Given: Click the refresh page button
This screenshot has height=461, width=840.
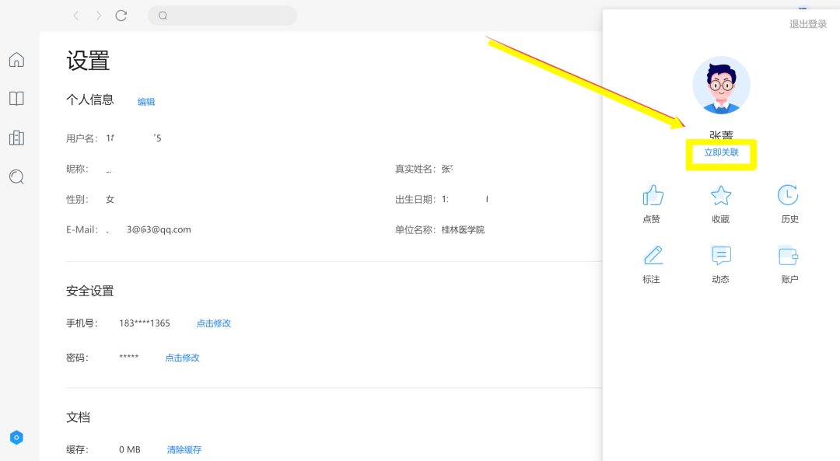Looking at the screenshot, I should click(121, 16).
